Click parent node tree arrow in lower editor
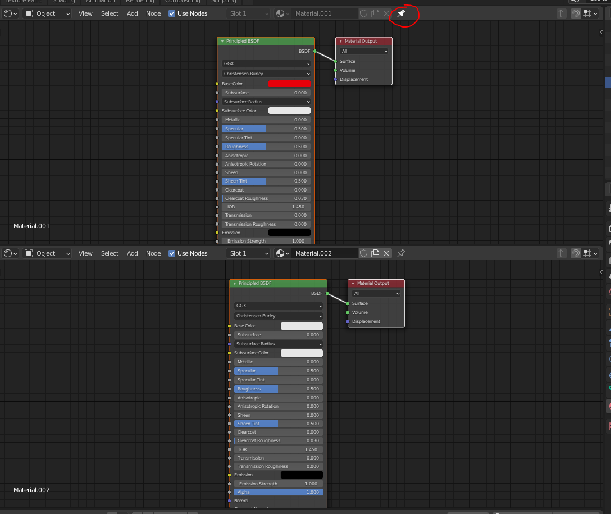 click(x=561, y=253)
